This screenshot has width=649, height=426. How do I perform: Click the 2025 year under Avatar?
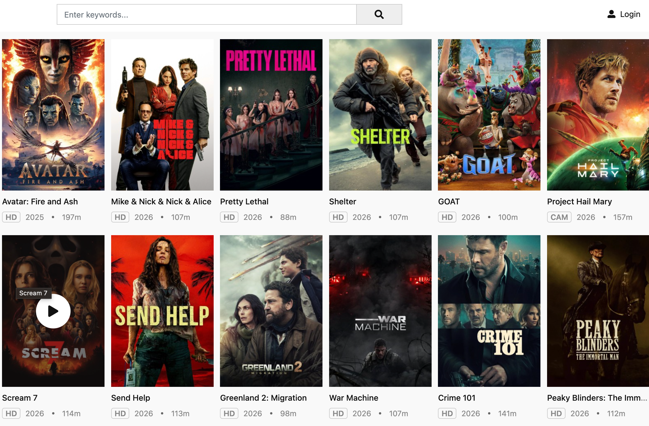[x=35, y=217]
